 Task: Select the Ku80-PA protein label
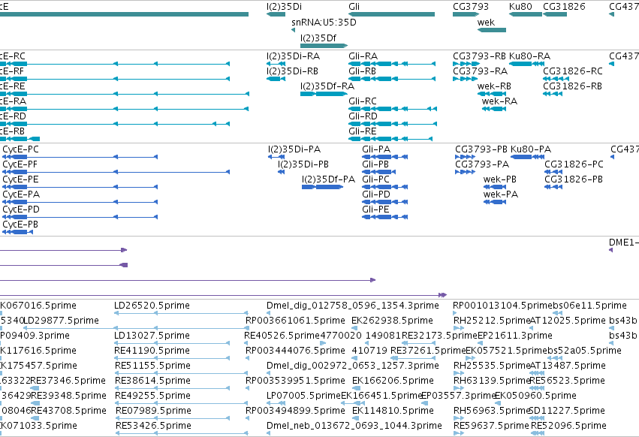tap(531, 149)
